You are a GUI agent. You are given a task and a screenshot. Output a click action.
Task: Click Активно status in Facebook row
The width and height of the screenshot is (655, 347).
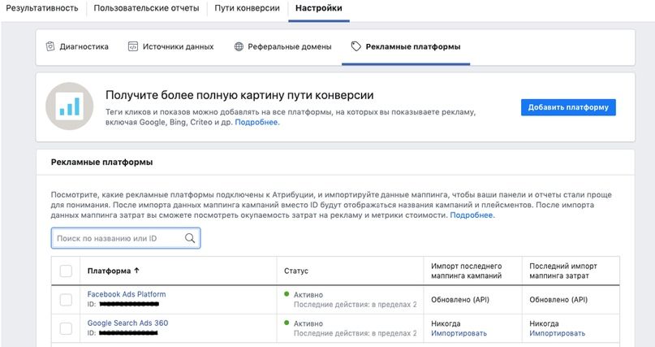coord(308,295)
